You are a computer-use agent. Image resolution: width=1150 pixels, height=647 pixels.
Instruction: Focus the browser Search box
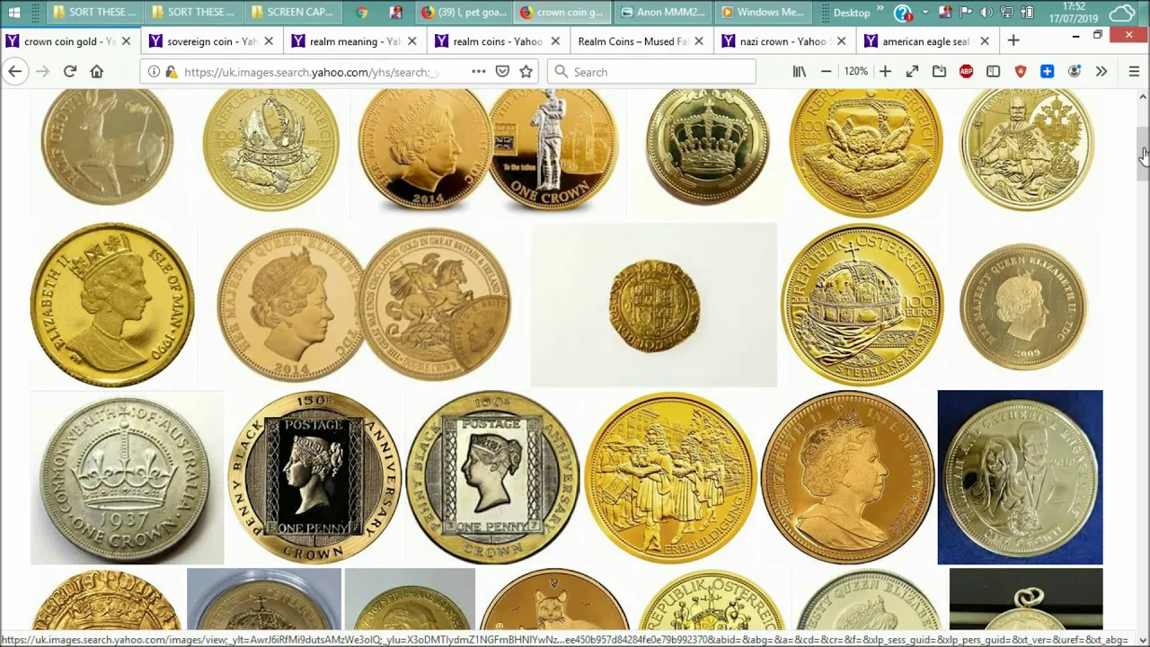point(651,72)
